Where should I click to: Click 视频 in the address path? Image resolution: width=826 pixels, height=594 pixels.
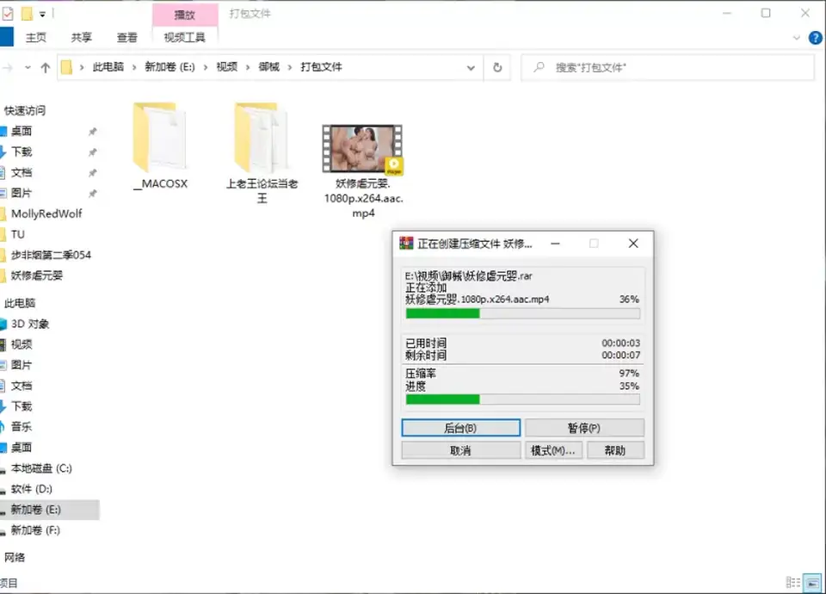click(x=226, y=67)
